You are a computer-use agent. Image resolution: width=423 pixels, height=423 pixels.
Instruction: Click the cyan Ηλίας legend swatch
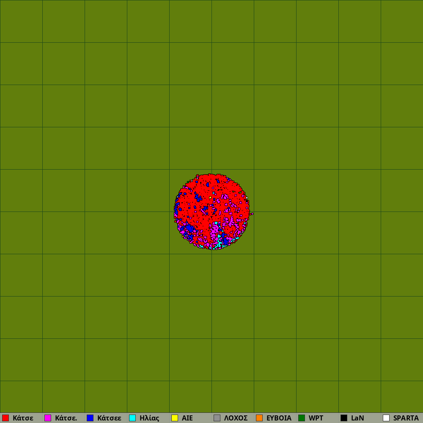pos(132,418)
